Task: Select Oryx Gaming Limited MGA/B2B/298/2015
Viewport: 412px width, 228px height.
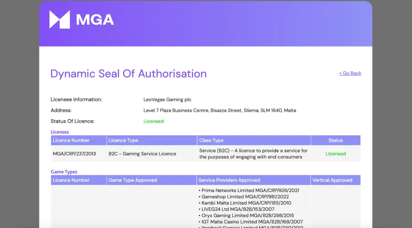Action: (x=248, y=215)
